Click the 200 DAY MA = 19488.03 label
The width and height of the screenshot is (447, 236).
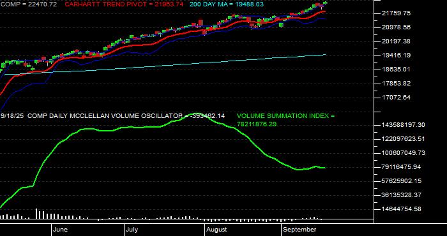pyautogui.click(x=226, y=4)
